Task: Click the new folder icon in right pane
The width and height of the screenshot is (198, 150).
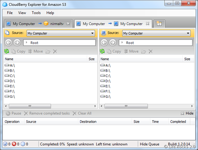Action: tap(143, 51)
